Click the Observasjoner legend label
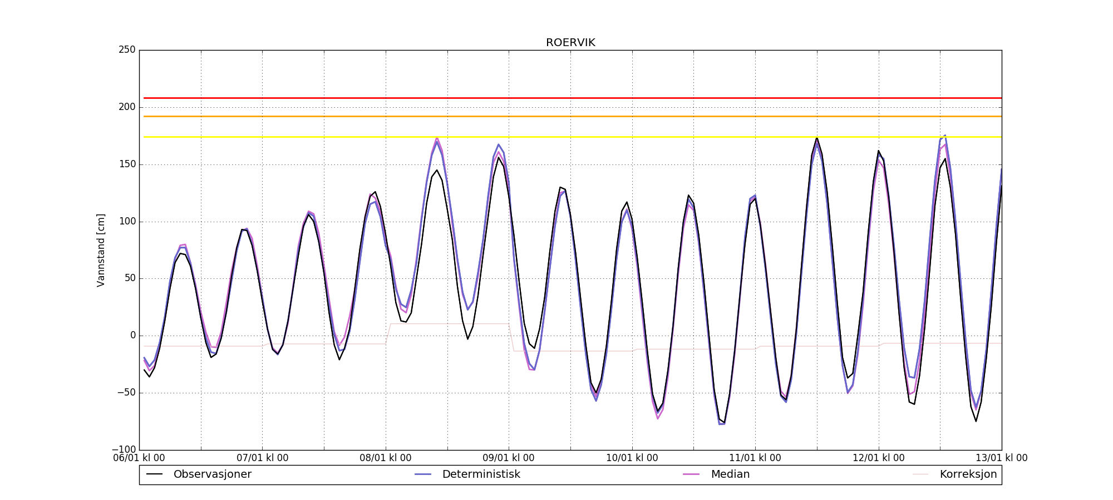Screen dimensions: 1113x500 (x=212, y=474)
